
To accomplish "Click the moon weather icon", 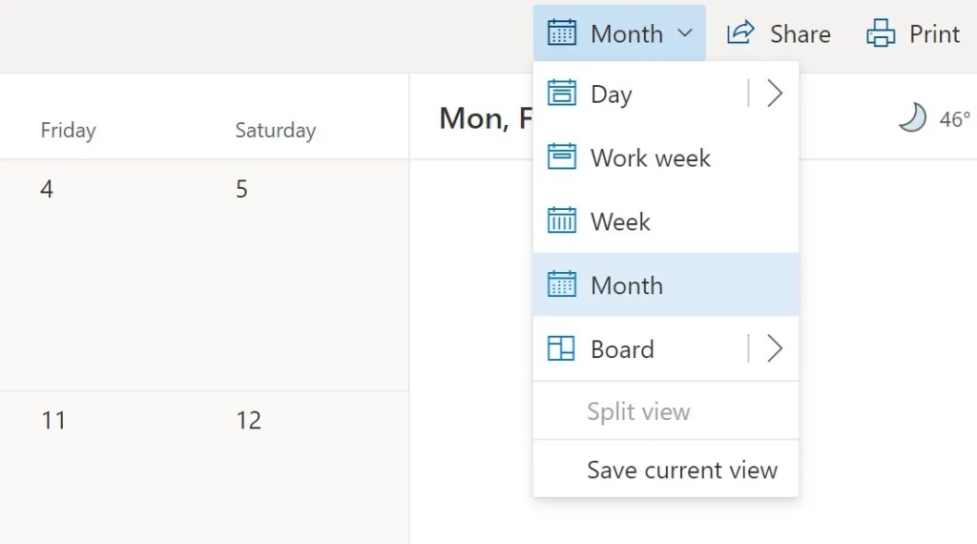I will [912, 118].
